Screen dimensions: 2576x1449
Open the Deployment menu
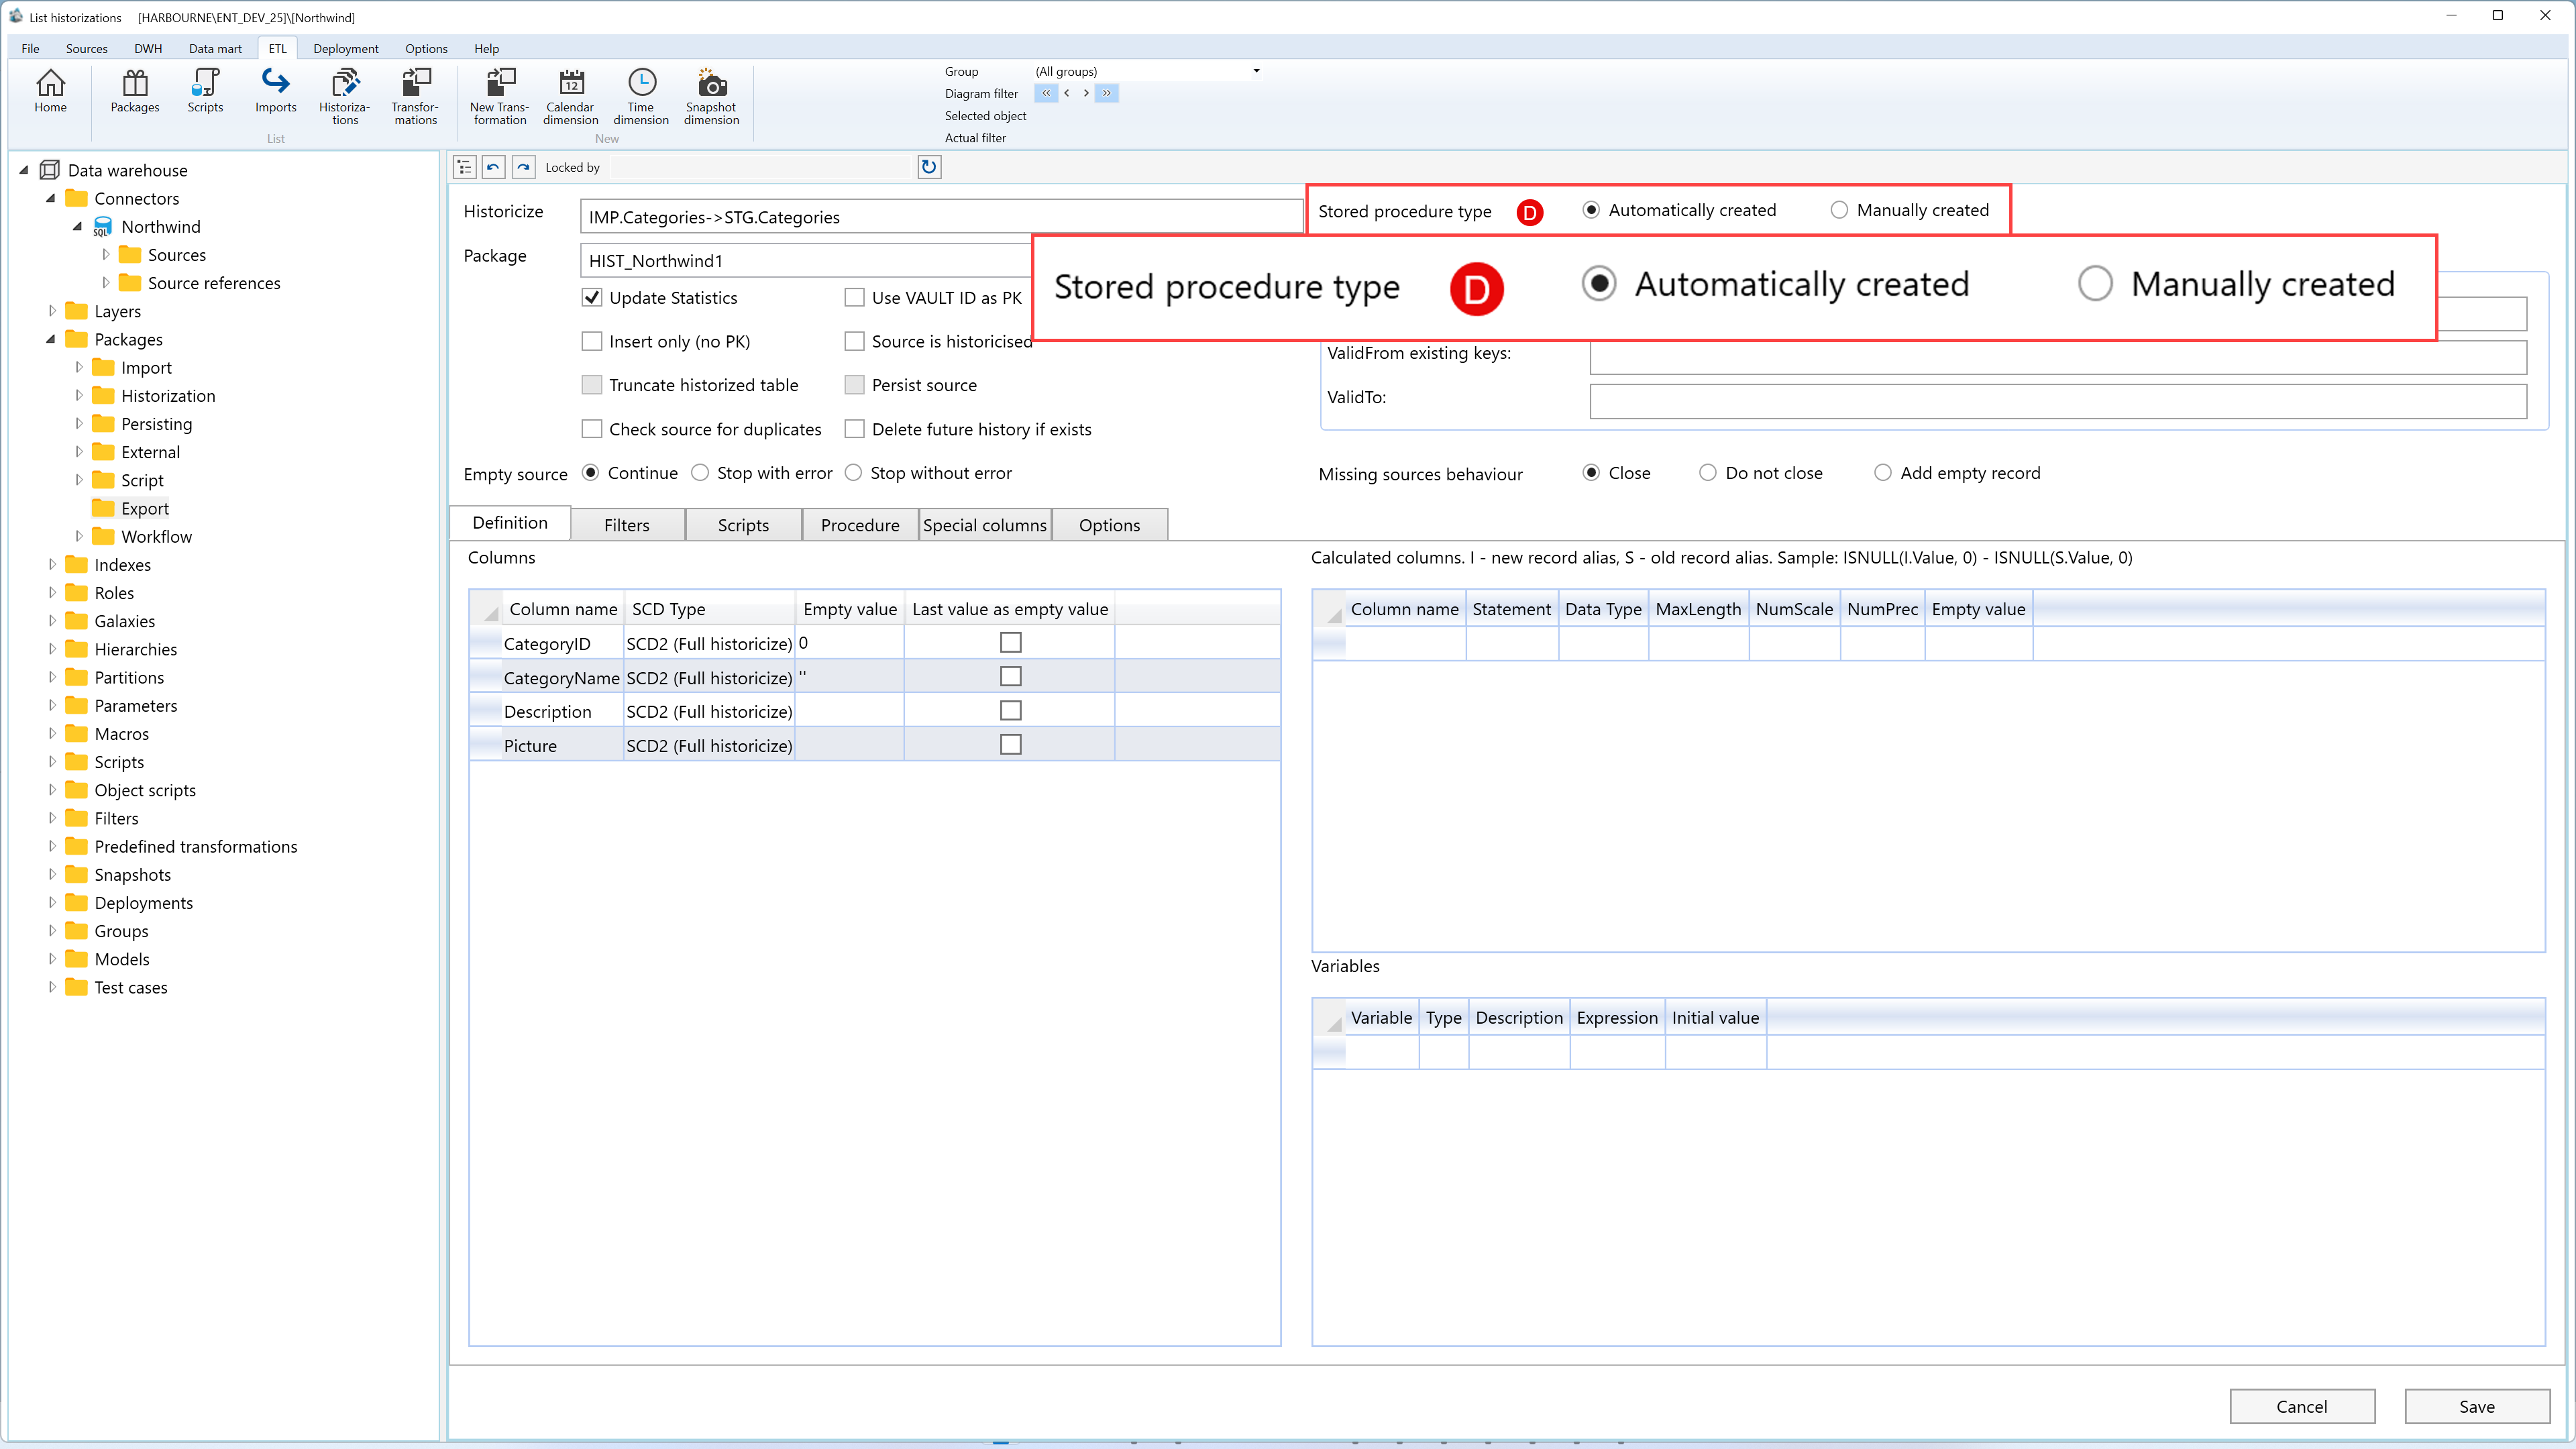point(346,48)
